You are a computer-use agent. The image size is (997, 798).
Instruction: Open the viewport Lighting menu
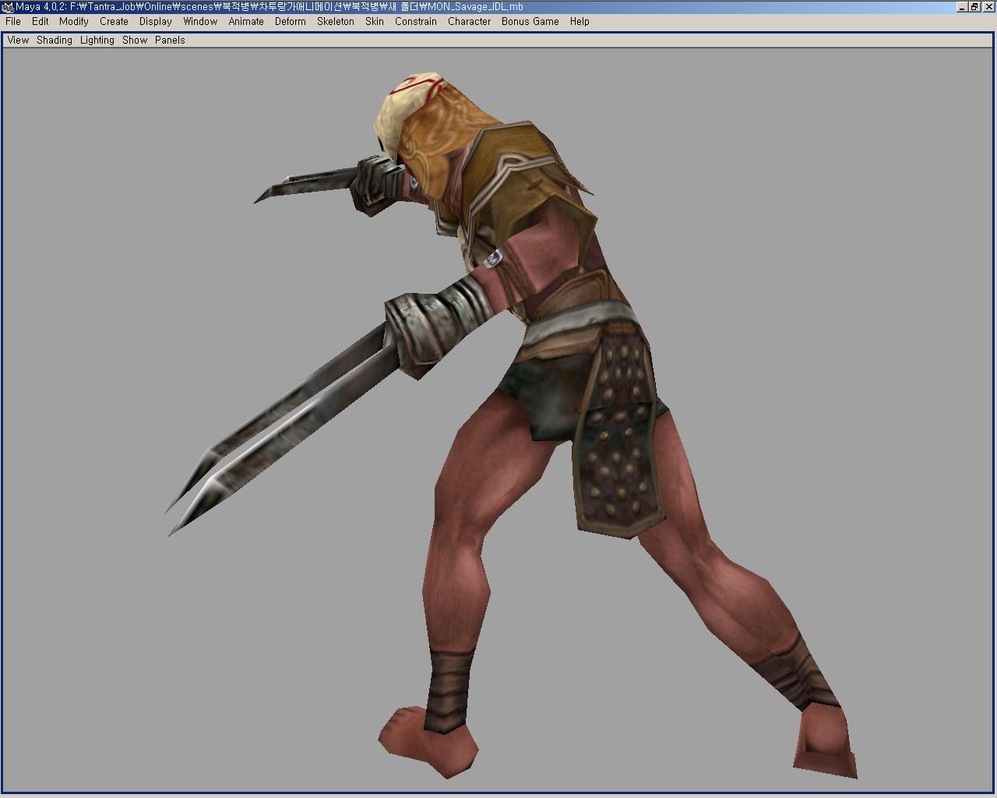[97, 41]
